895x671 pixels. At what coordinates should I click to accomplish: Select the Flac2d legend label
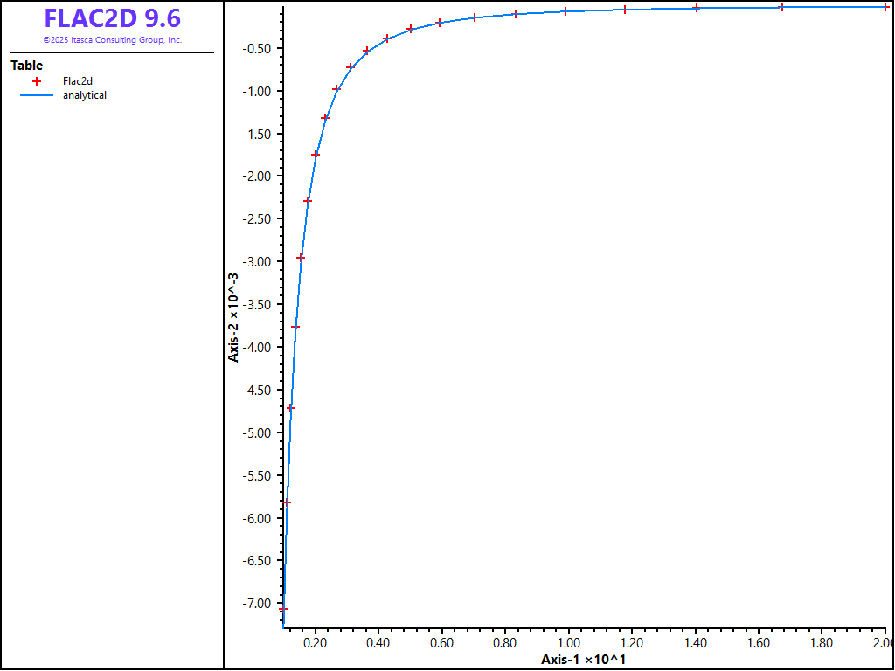point(78,81)
